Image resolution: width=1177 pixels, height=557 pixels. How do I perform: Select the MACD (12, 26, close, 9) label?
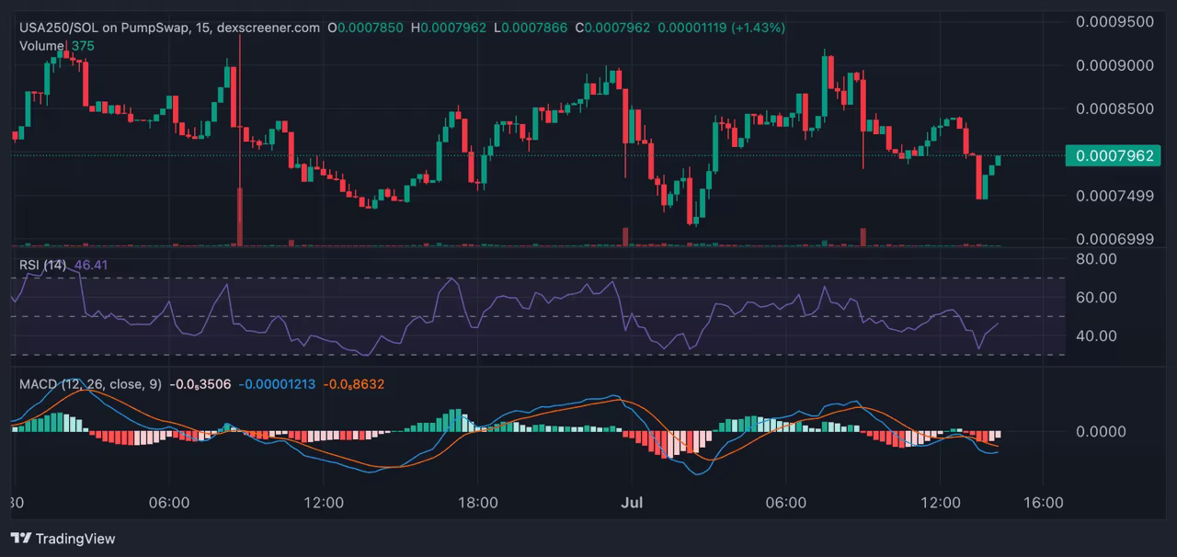point(90,383)
